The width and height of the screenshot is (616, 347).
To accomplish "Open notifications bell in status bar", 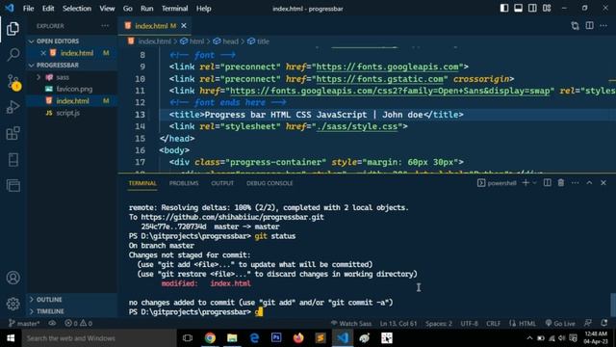I will [604, 323].
